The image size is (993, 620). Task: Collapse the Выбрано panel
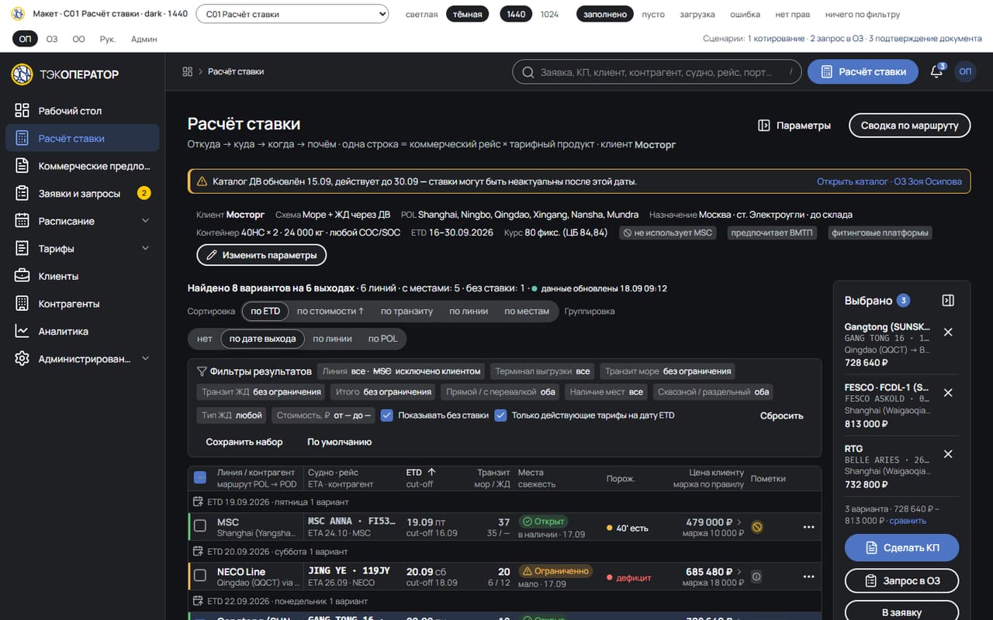[948, 301]
